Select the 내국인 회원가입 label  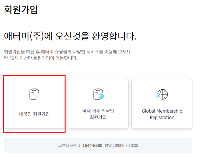click(x=34, y=114)
